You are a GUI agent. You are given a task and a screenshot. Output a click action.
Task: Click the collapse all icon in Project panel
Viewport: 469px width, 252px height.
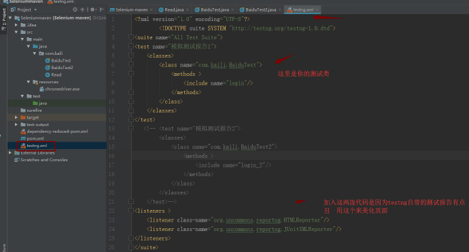pos(82,9)
